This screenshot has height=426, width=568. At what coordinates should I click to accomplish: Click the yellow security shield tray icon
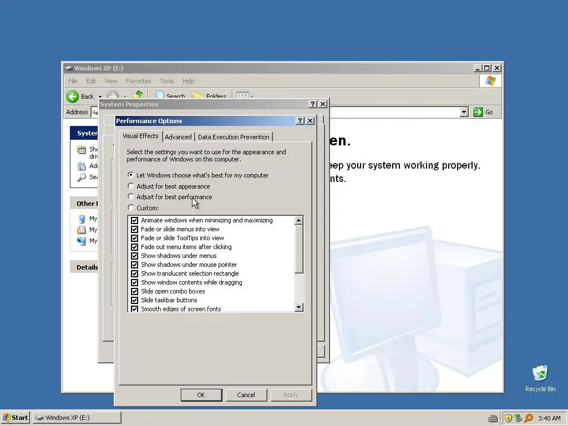(508, 418)
